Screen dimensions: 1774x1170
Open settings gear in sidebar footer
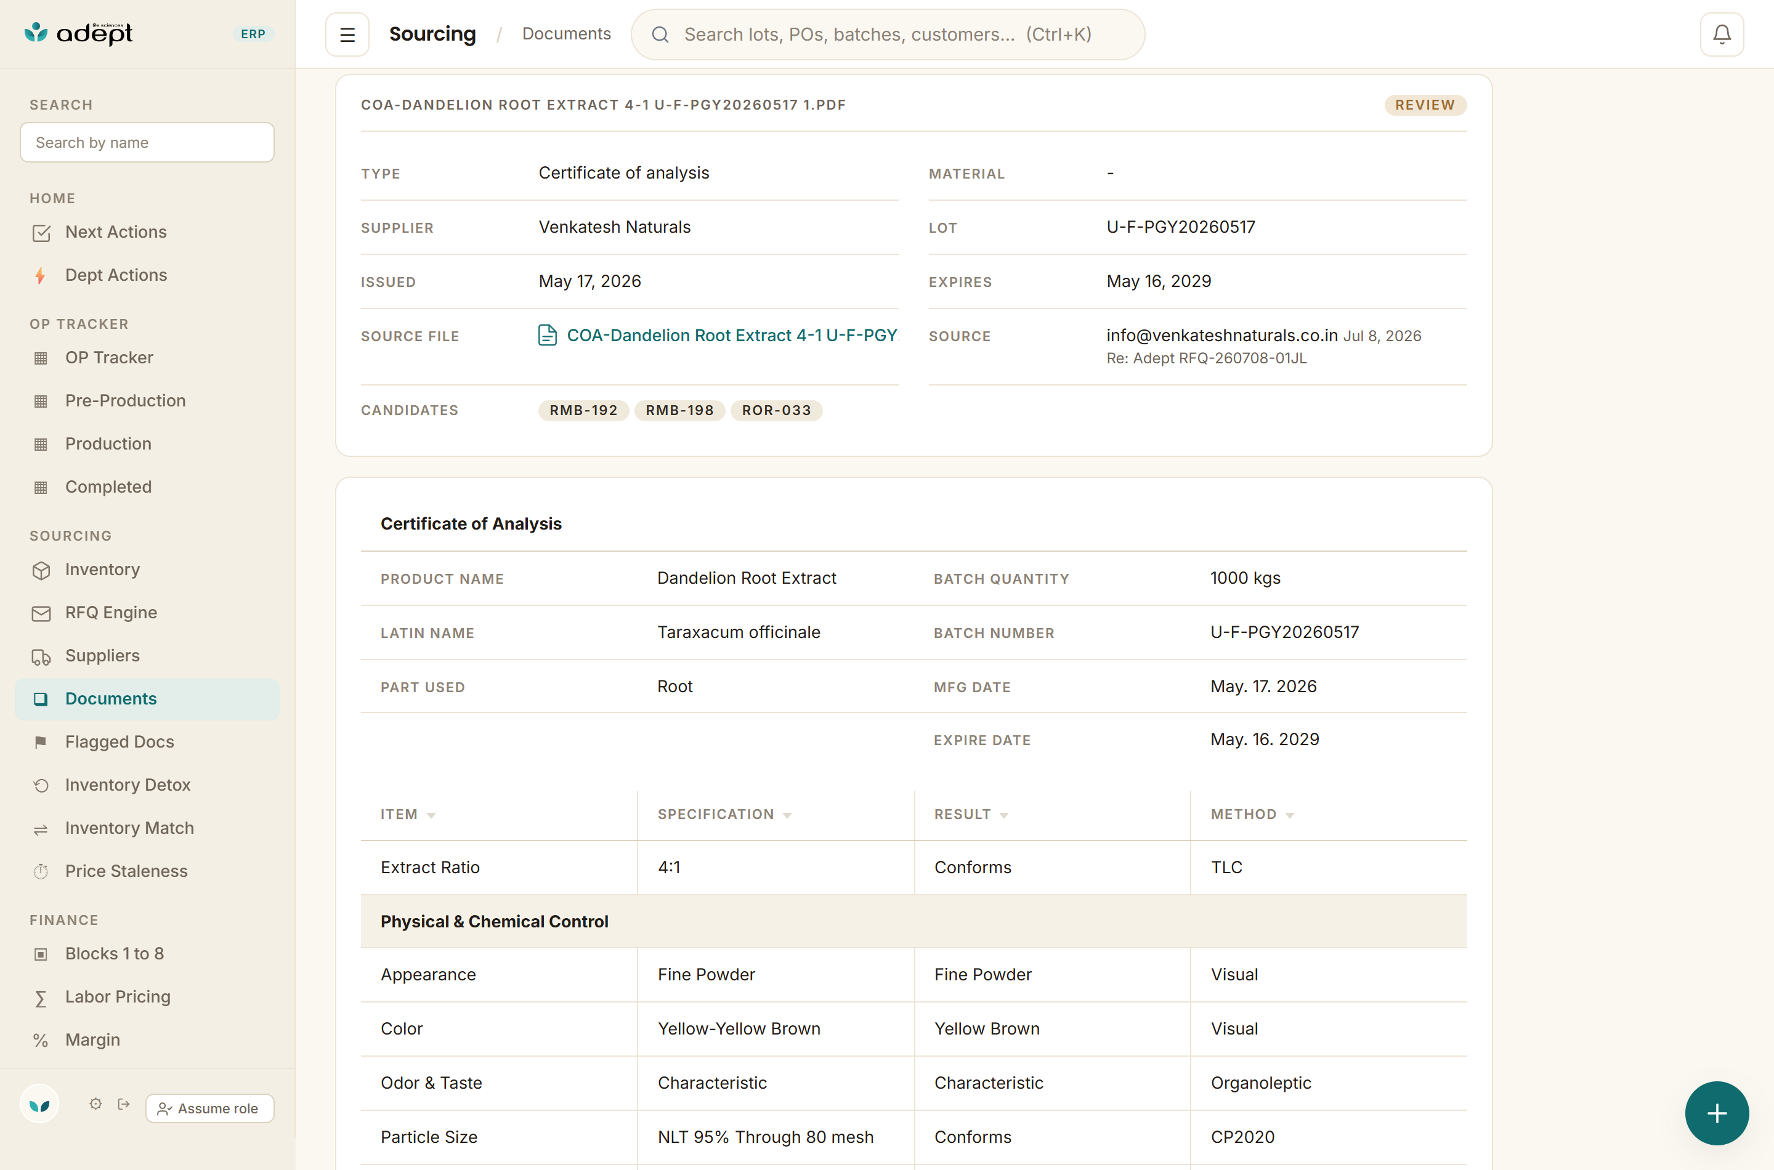pyautogui.click(x=95, y=1103)
